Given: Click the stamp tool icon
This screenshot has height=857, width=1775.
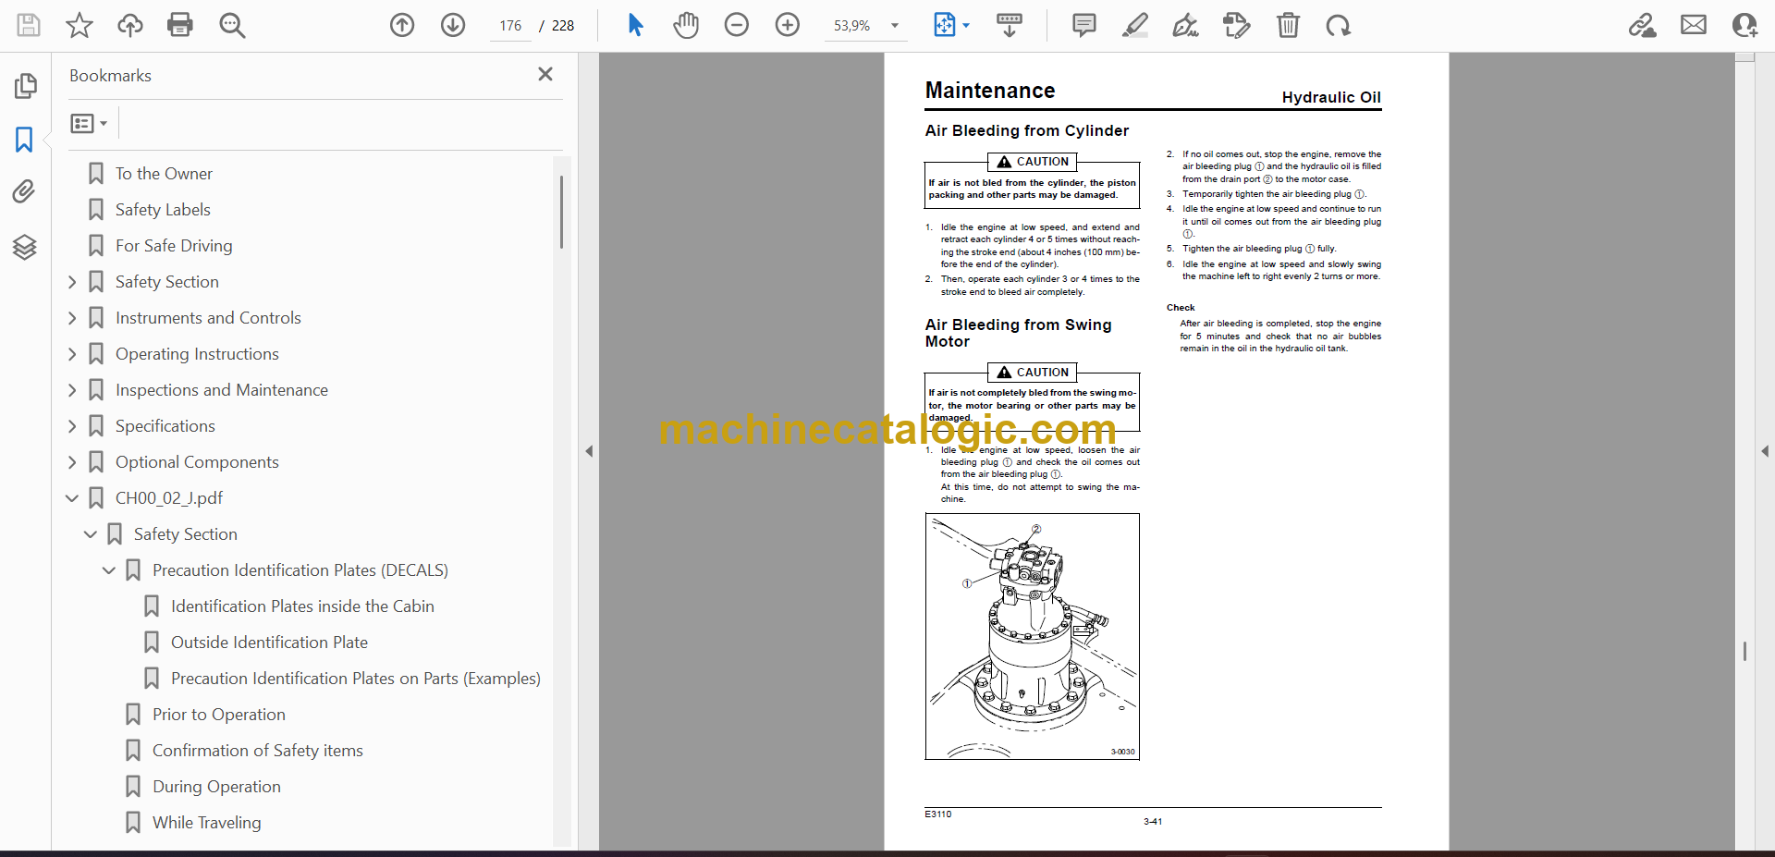Looking at the screenshot, I should point(1237,25).
